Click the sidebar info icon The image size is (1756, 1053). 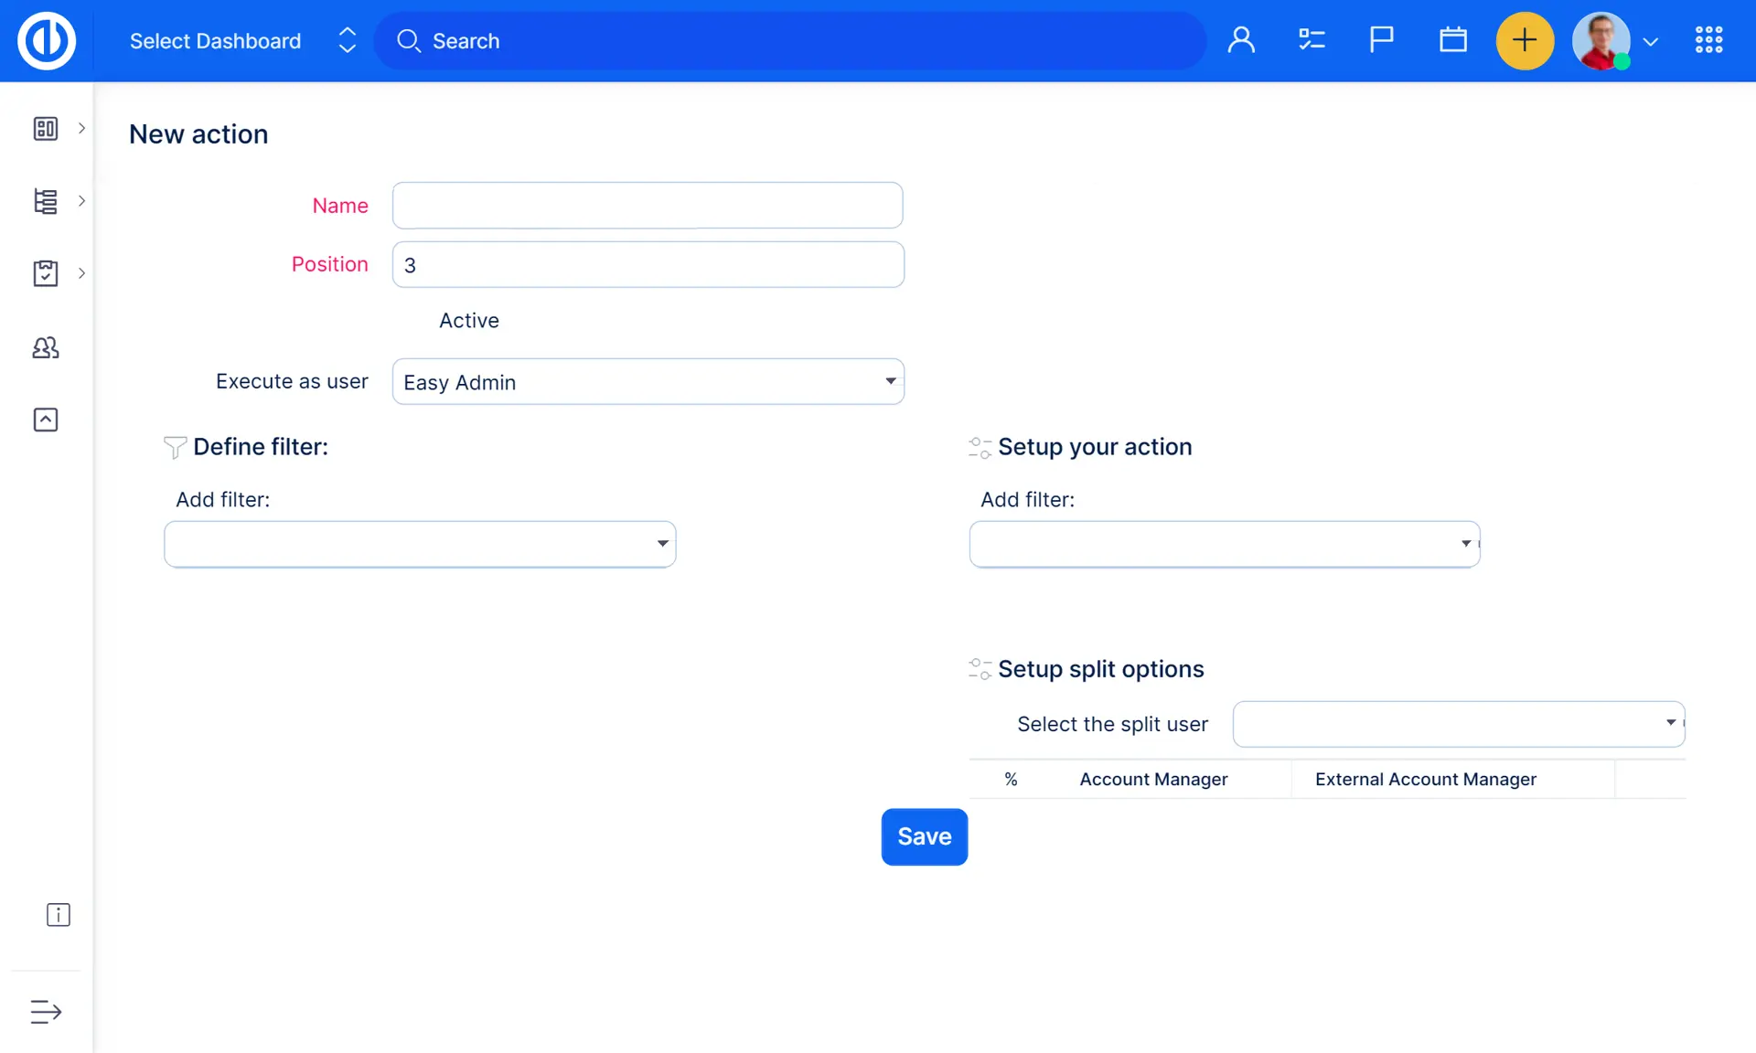58,915
